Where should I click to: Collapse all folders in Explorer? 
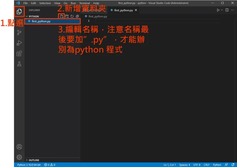point(77,16)
